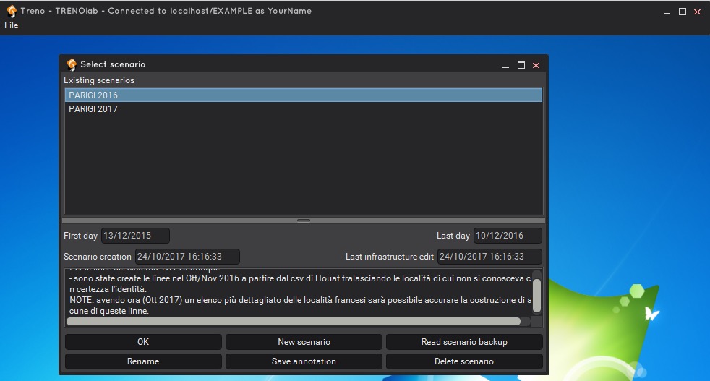Delete scenario button click

pos(464,361)
